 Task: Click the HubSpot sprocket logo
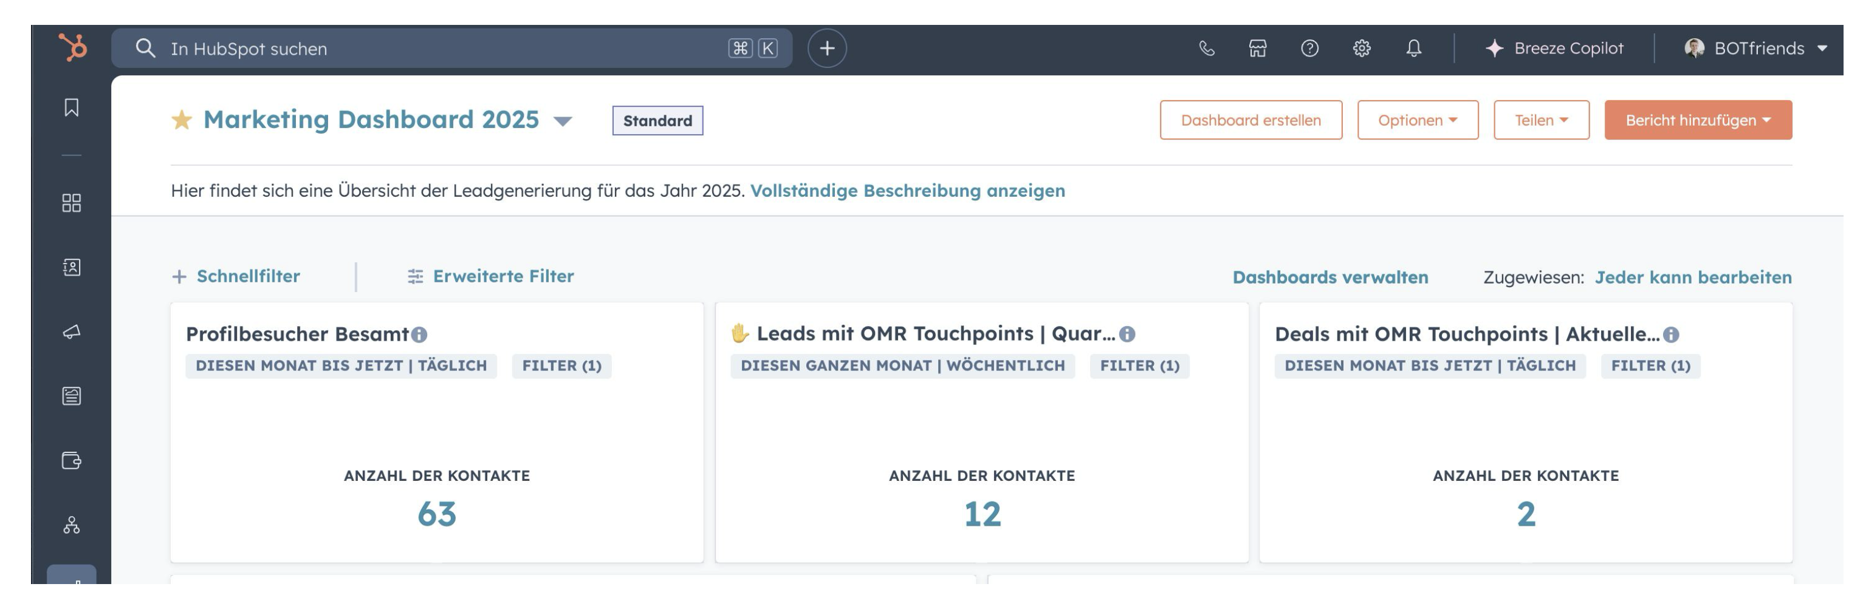72,48
